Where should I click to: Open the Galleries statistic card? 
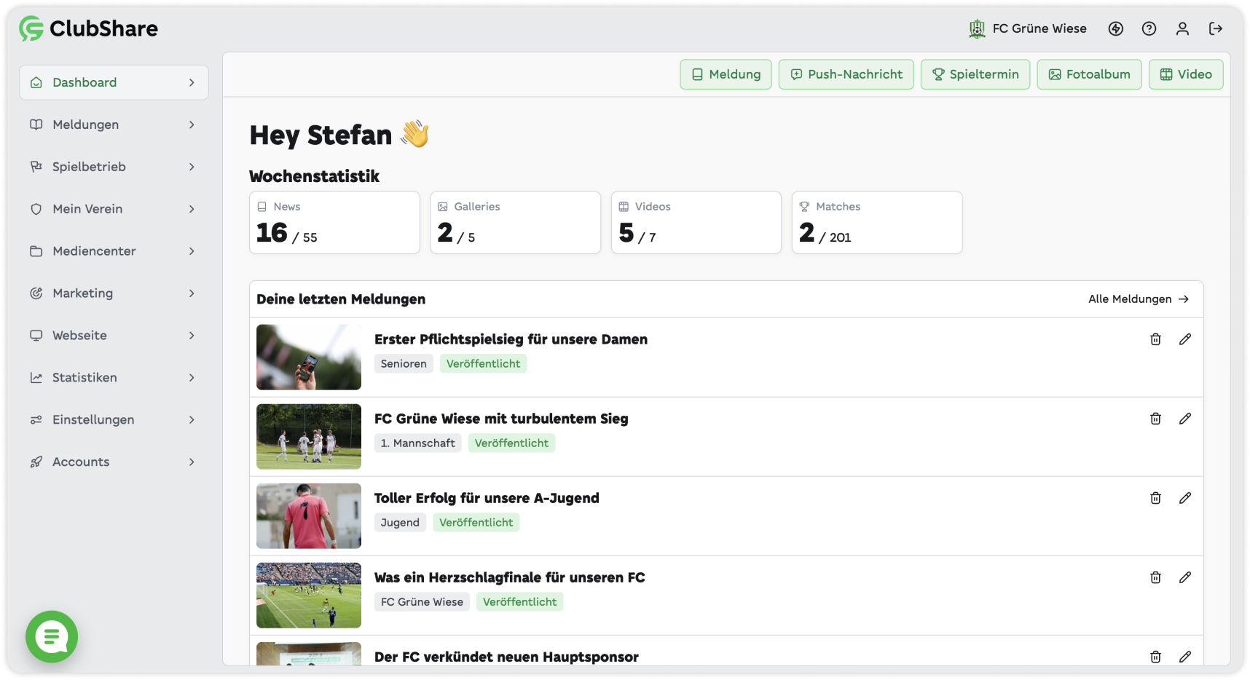click(x=515, y=223)
